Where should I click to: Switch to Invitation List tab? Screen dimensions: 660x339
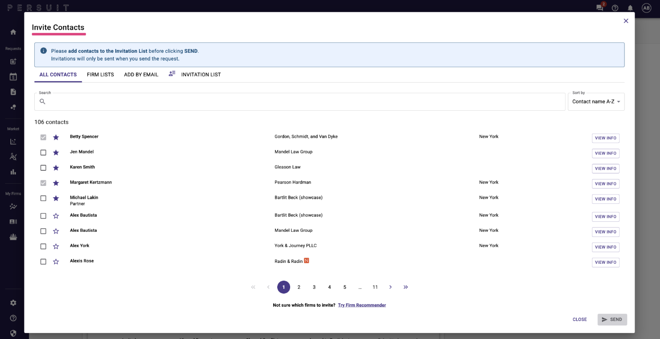tap(194, 74)
